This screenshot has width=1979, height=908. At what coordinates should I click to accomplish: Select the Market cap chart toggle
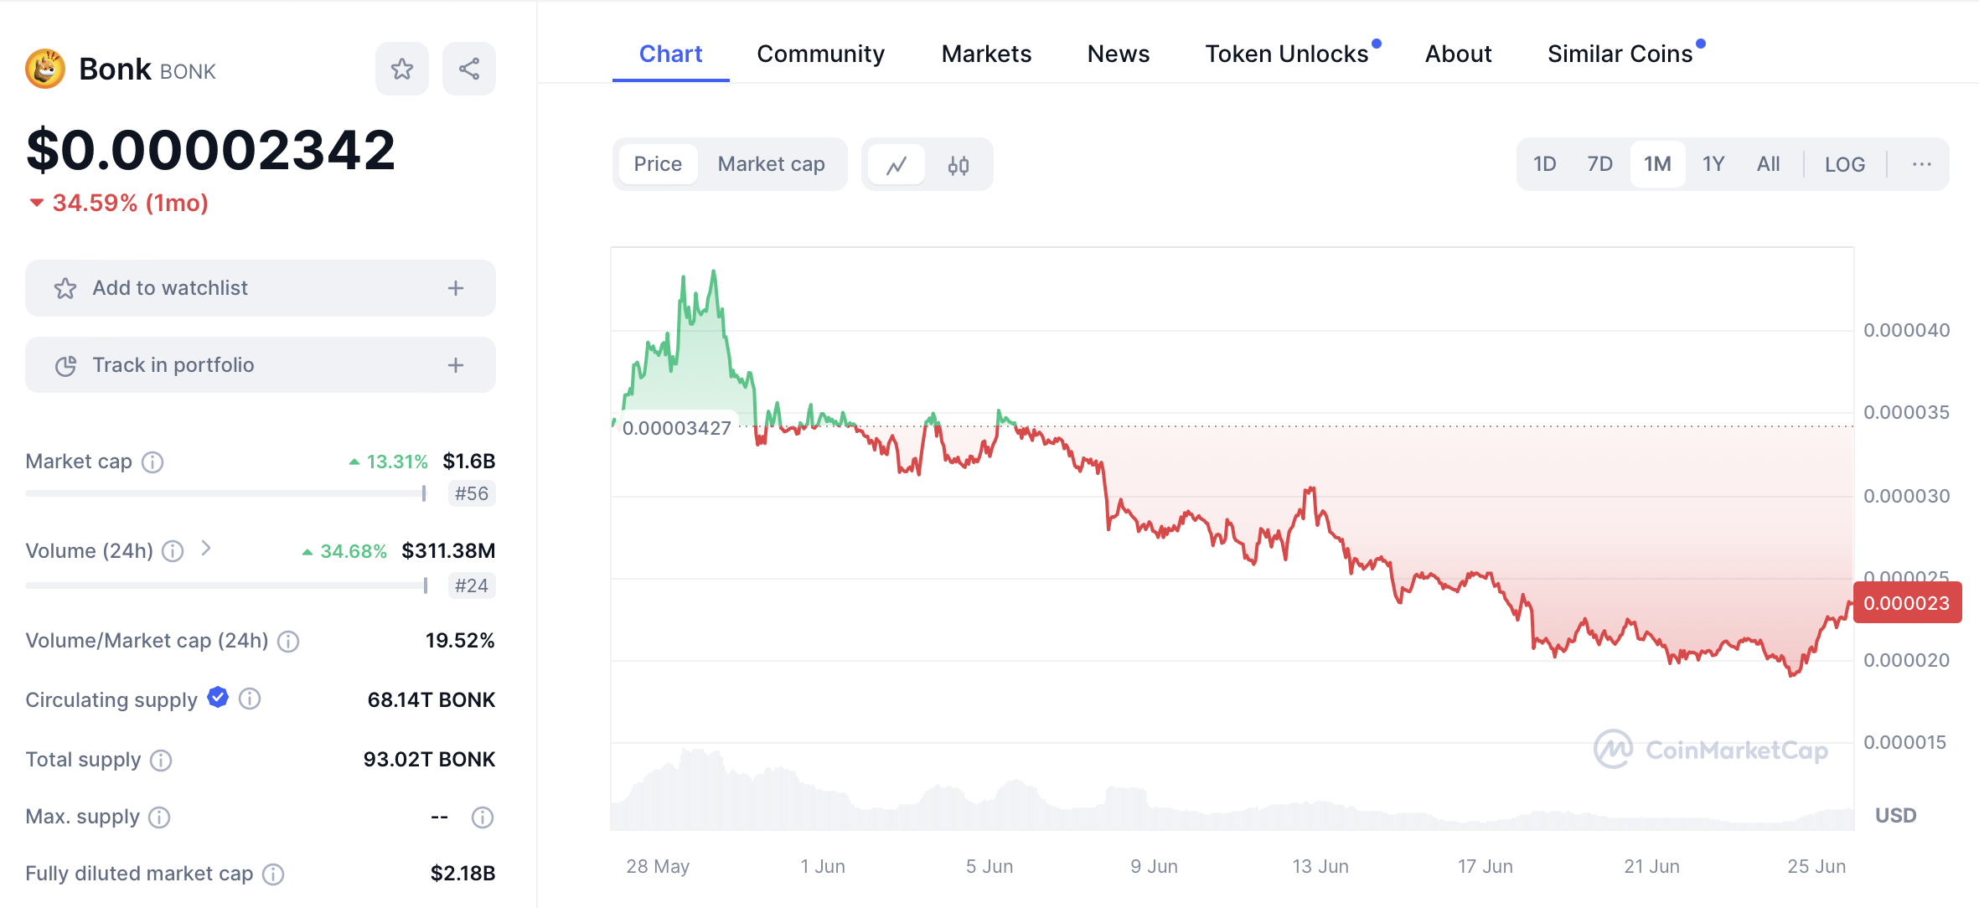771,165
